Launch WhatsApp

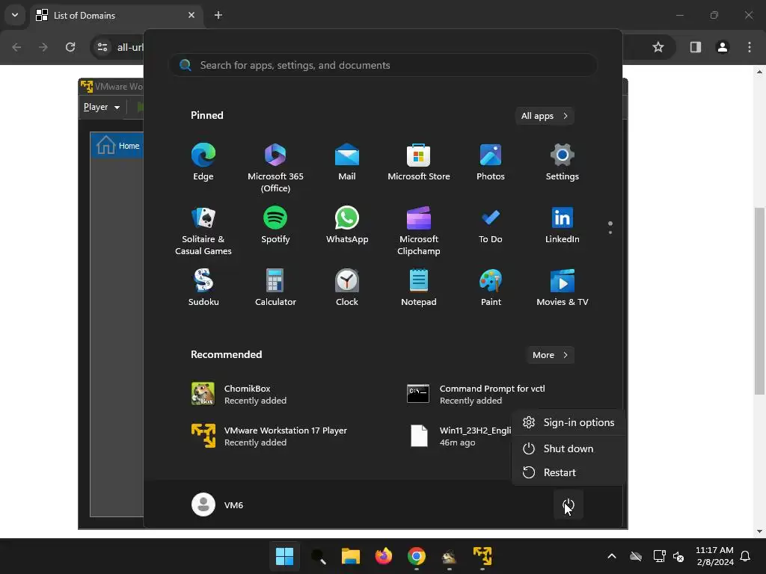click(x=347, y=225)
